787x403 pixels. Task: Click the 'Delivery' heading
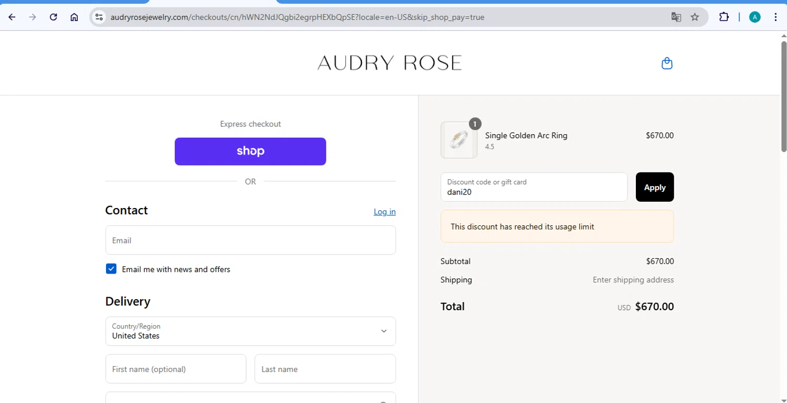(x=127, y=301)
